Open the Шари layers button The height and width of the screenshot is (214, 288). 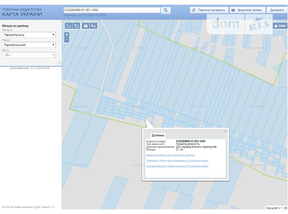tap(280, 26)
